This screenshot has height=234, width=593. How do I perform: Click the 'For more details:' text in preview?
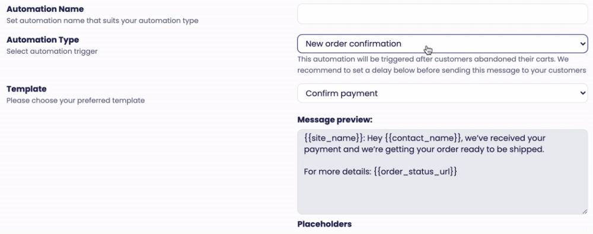337,171
